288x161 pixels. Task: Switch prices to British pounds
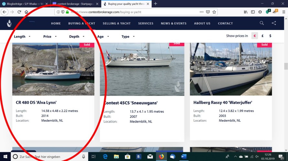[x=262, y=36]
